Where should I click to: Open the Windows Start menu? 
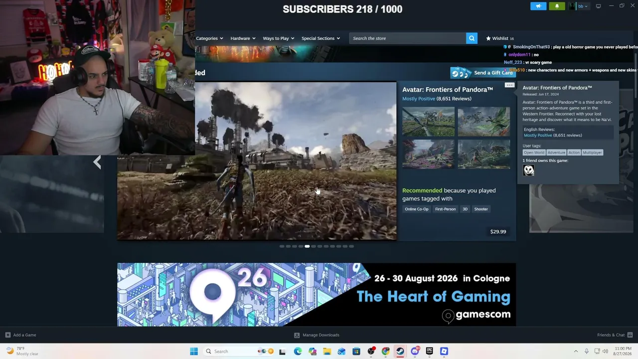pos(194,351)
